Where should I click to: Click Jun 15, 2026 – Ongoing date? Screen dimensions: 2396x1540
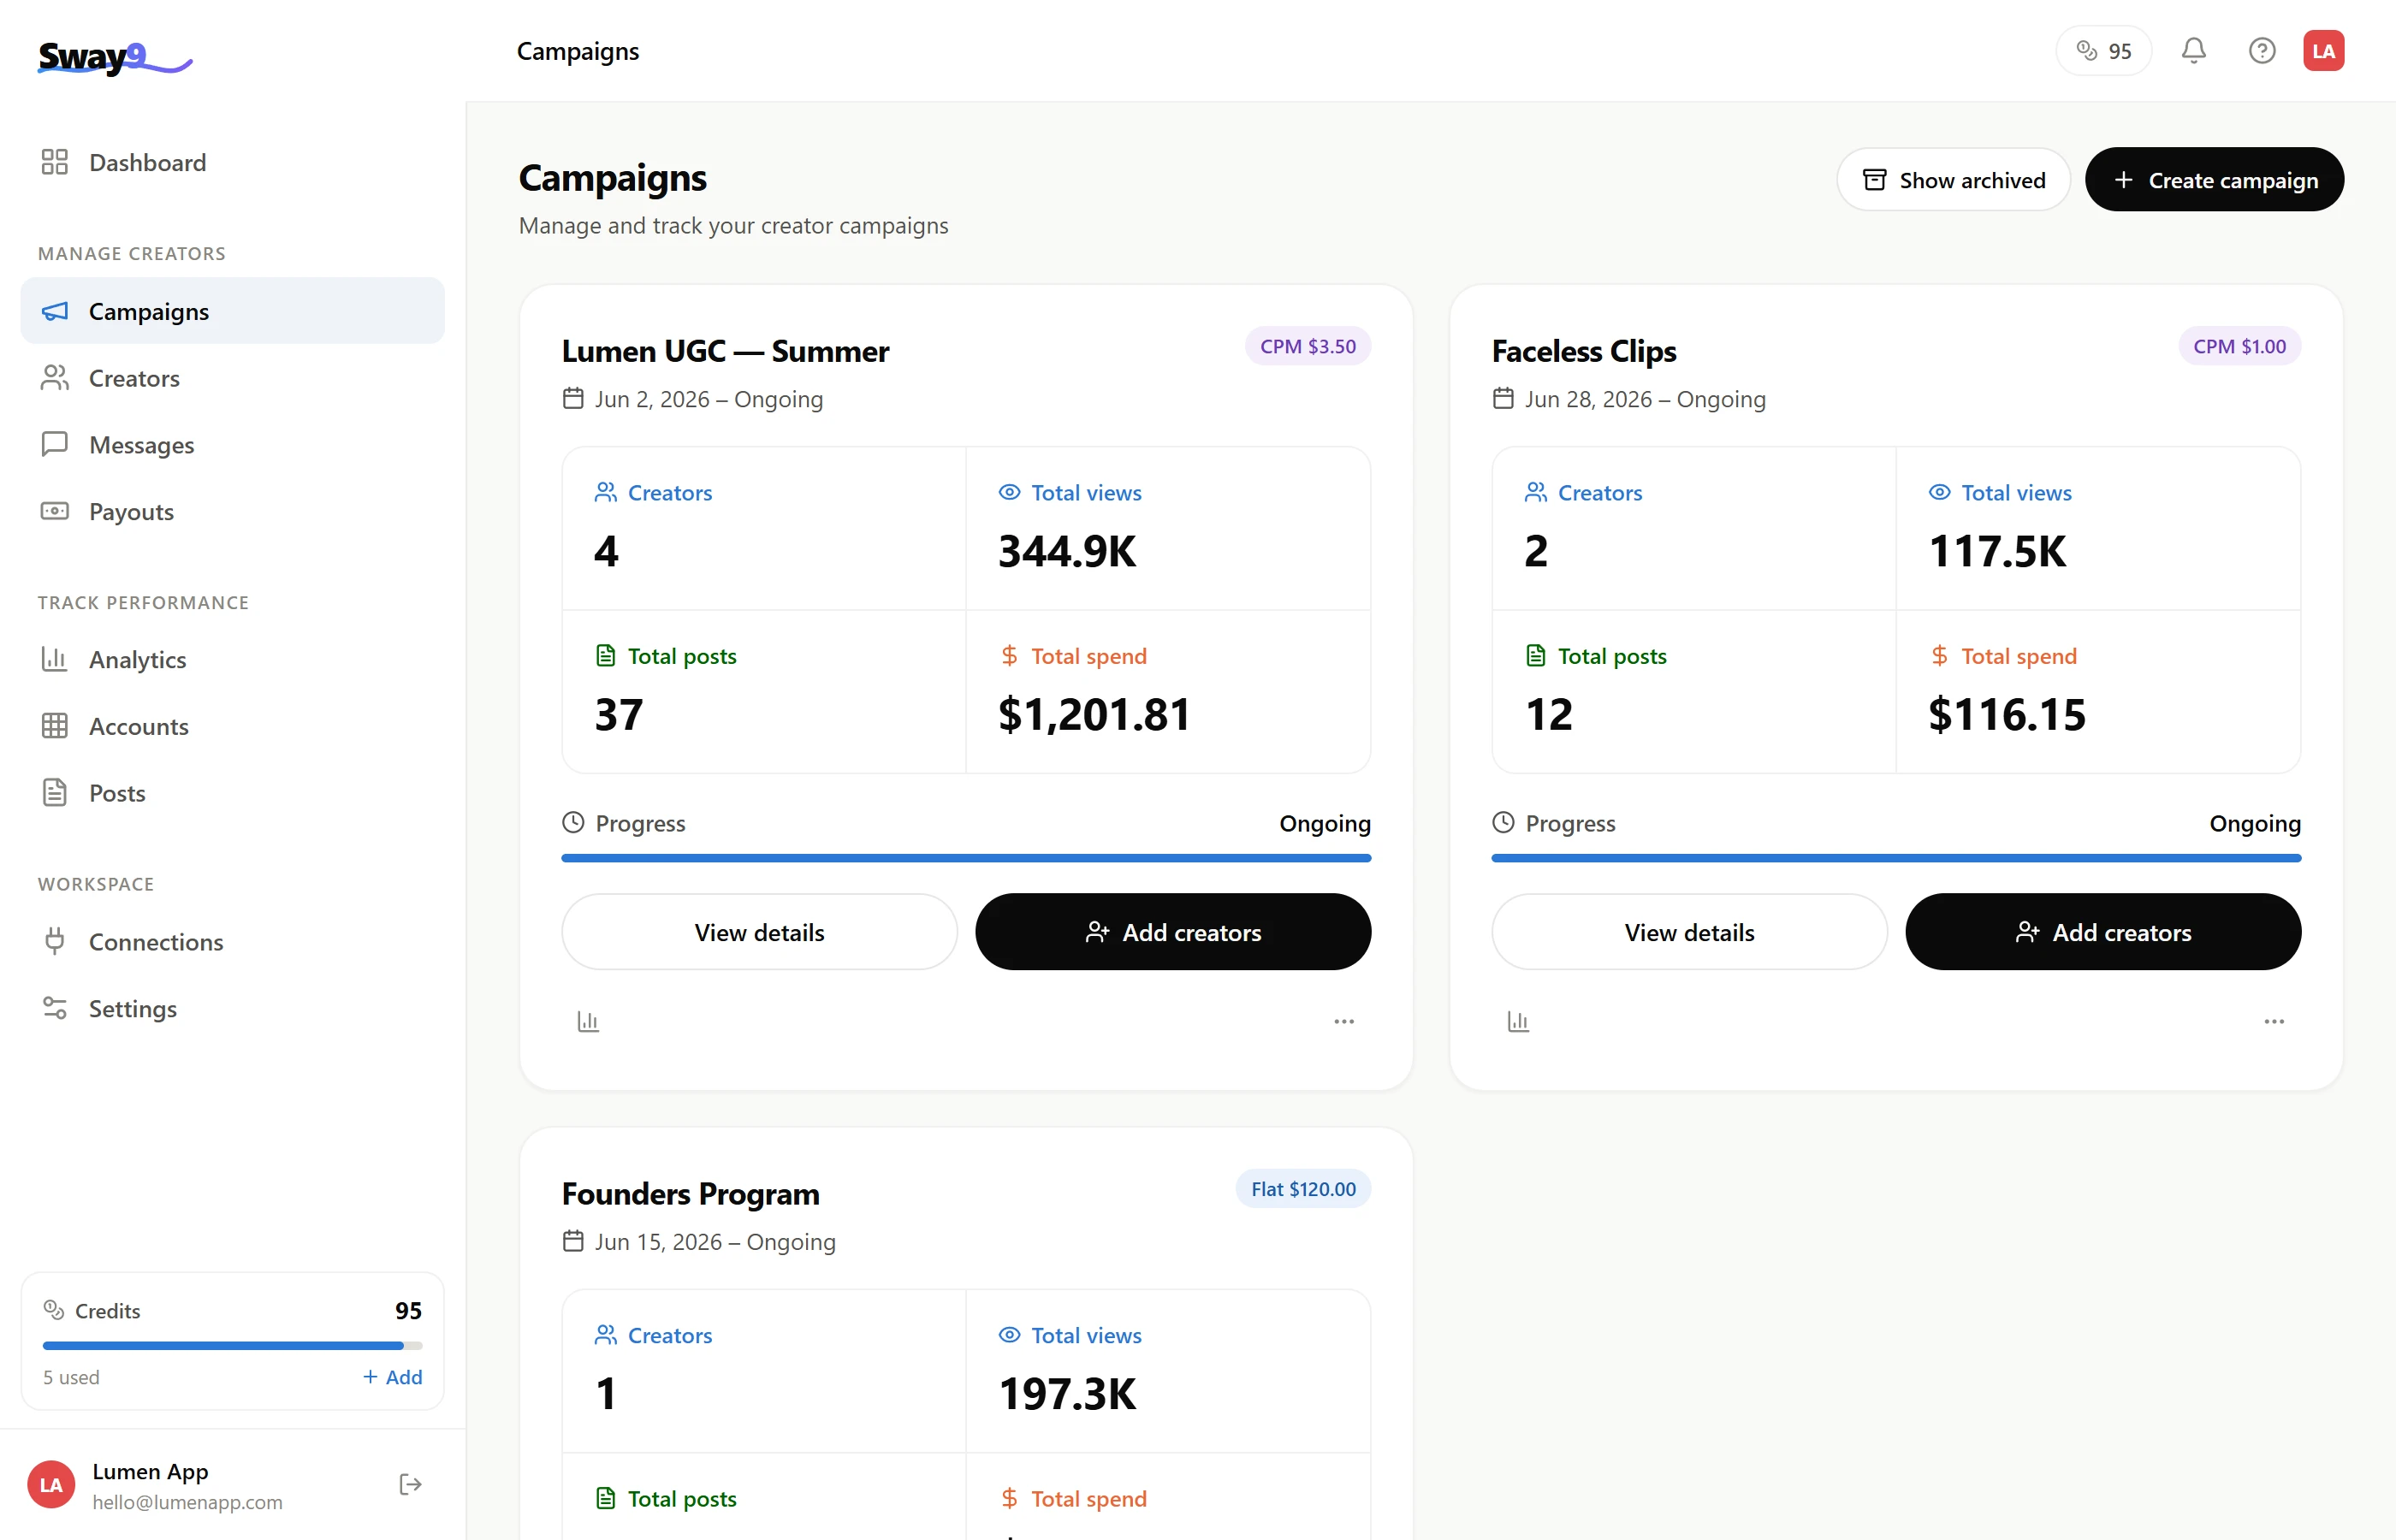pyautogui.click(x=715, y=1242)
